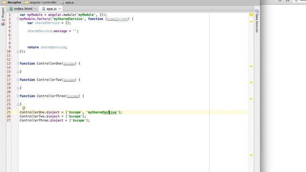Jump to the lowest warning stripe marker
Viewport: 306px width, 172px height.
251,155
